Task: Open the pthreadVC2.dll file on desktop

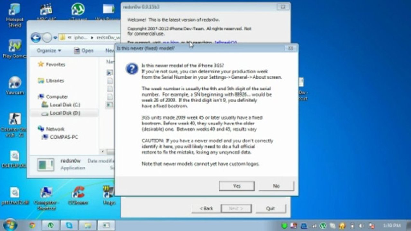Action: pyautogui.click(x=14, y=196)
